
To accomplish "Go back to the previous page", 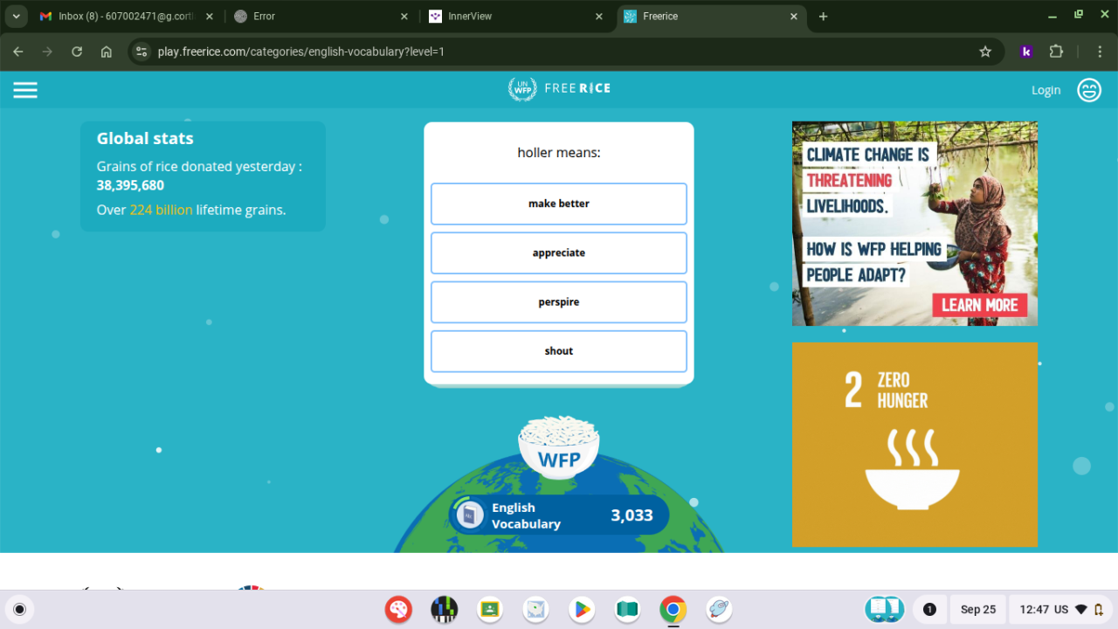I will tap(18, 52).
